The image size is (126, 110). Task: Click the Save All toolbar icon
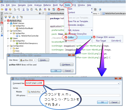6,9
